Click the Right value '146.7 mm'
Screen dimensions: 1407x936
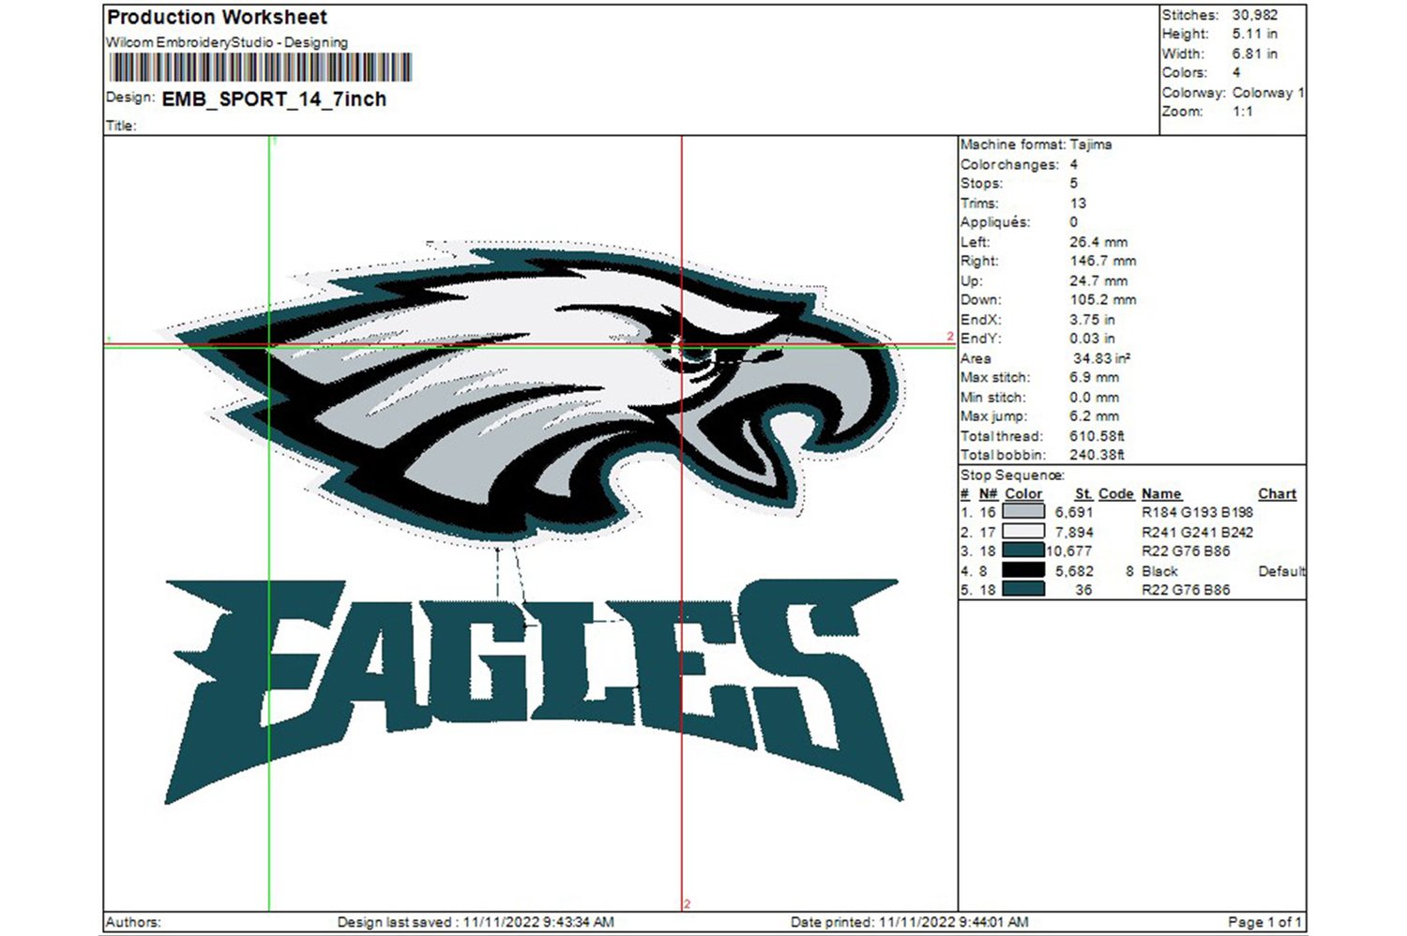pyautogui.click(x=1102, y=261)
